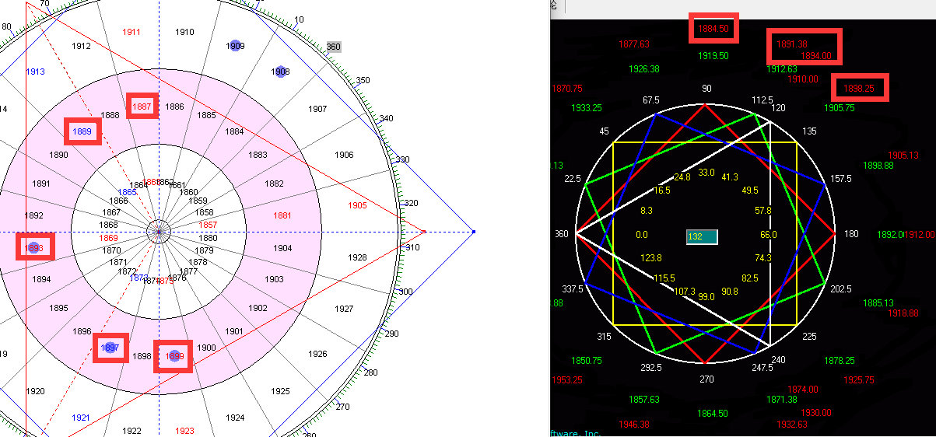Select the 1883 cell in the pink ring
The width and height of the screenshot is (936, 437).
[258, 155]
